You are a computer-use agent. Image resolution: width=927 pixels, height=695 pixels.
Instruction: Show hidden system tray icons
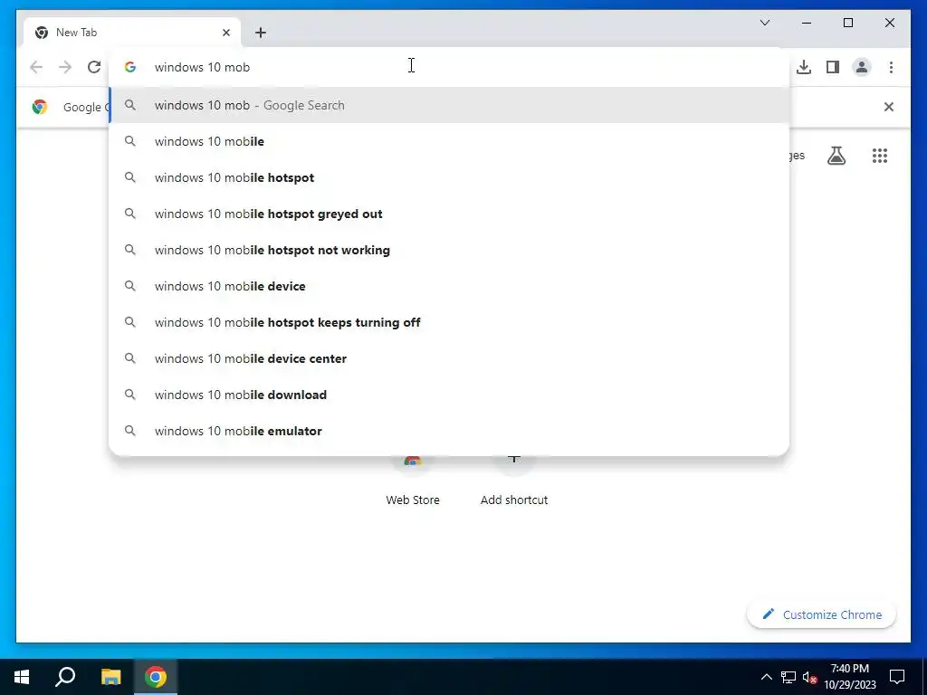(x=766, y=677)
